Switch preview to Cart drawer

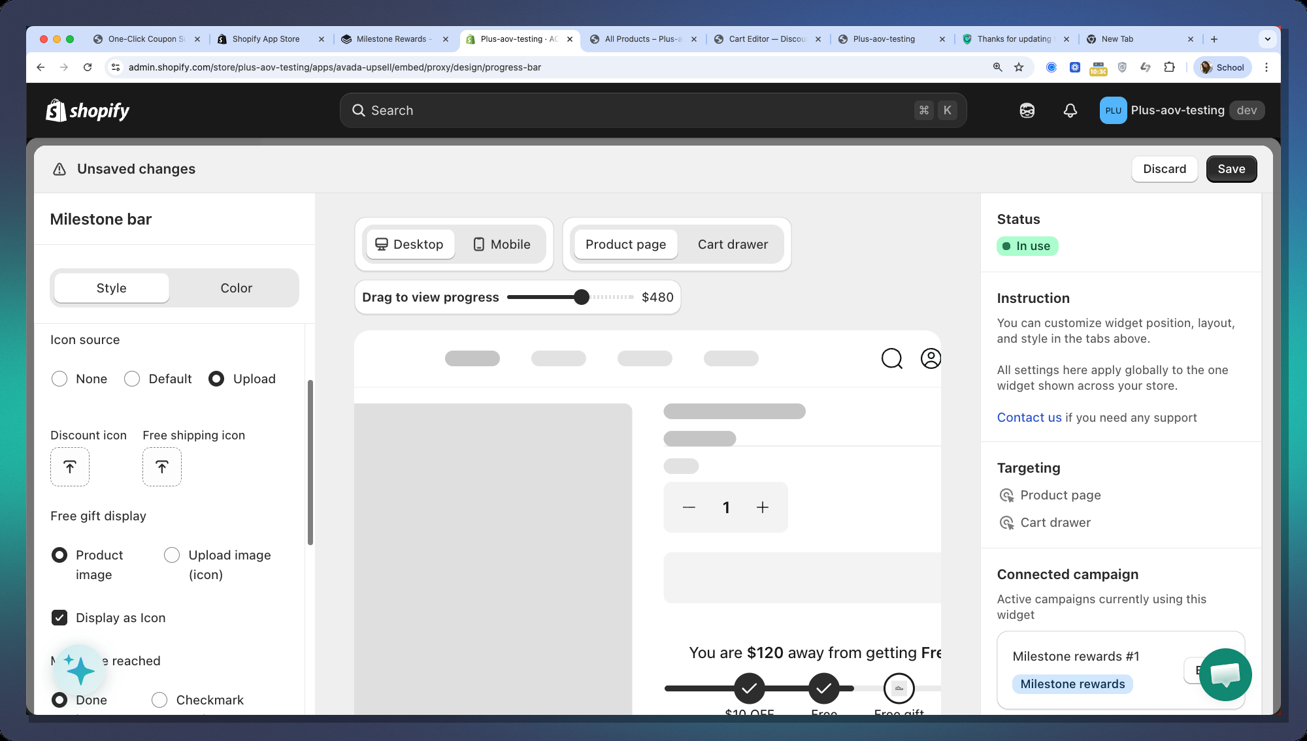tap(733, 244)
